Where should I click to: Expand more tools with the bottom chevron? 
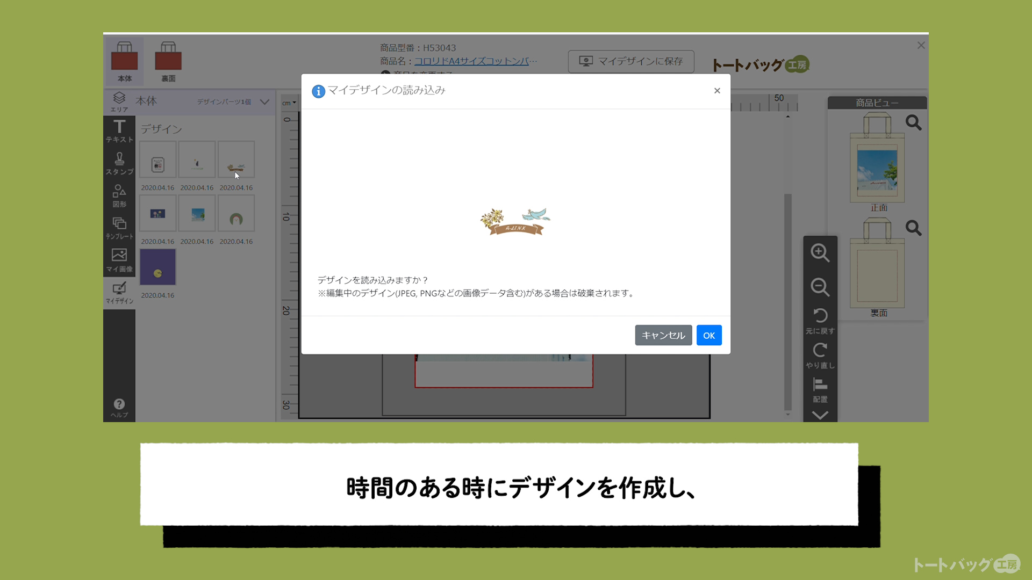tap(820, 415)
